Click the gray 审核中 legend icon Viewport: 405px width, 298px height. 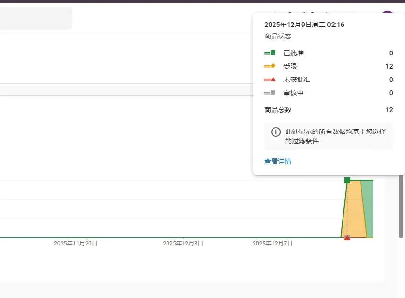[270, 93]
